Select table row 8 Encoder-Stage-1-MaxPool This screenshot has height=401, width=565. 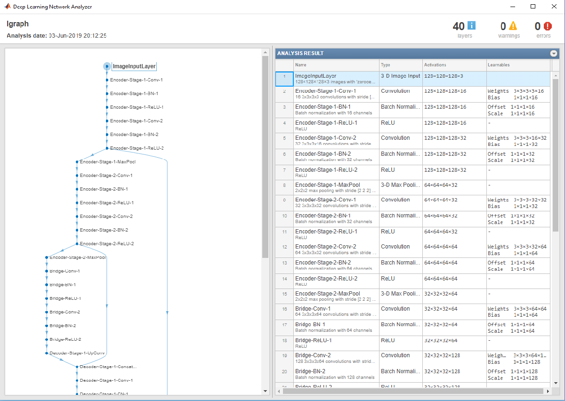point(412,188)
